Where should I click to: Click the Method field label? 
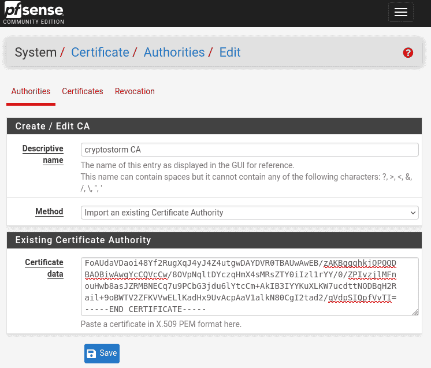pyautogui.click(x=49, y=211)
